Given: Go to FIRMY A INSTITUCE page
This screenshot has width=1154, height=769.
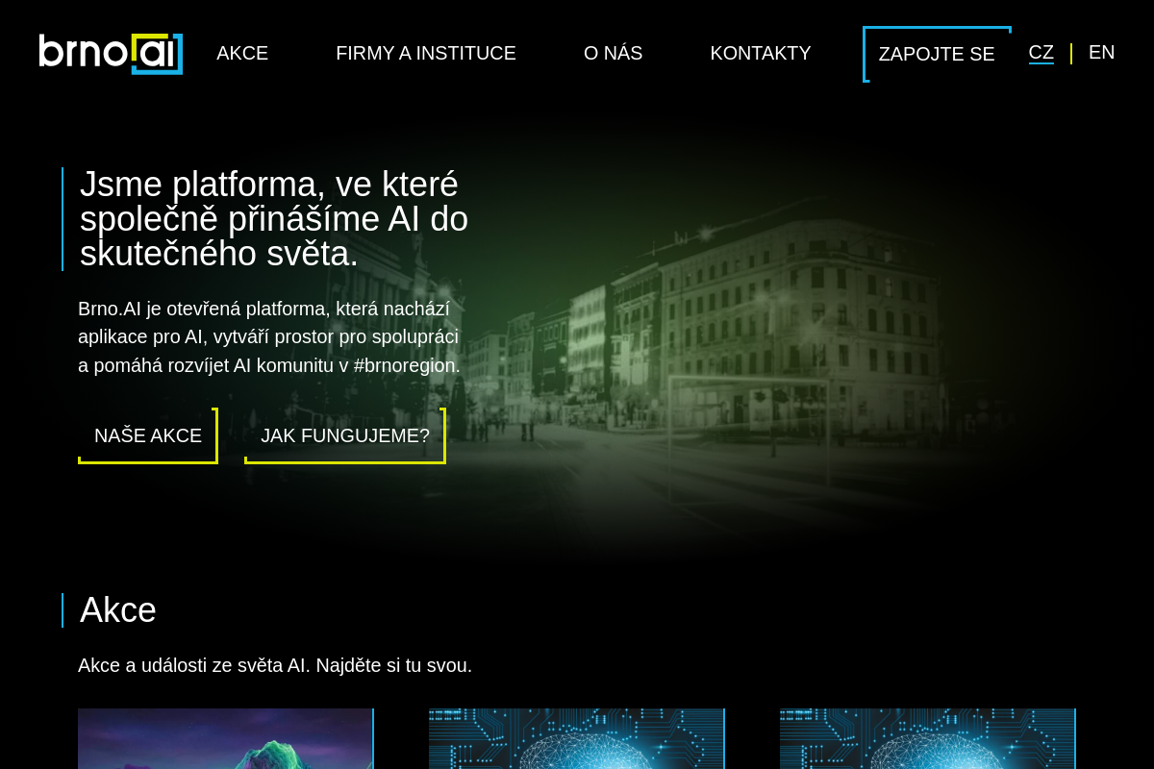Looking at the screenshot, I should click(426, 53).
